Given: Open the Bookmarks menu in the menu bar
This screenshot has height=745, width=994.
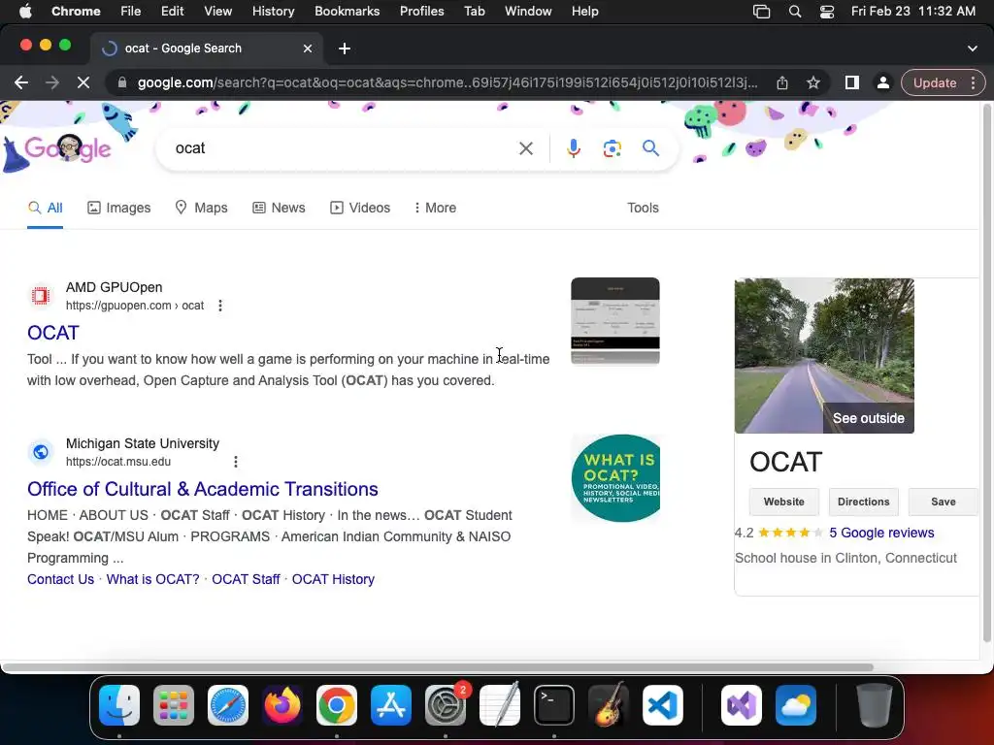Looking at the screenshot, I should click(x=347, y=12).
